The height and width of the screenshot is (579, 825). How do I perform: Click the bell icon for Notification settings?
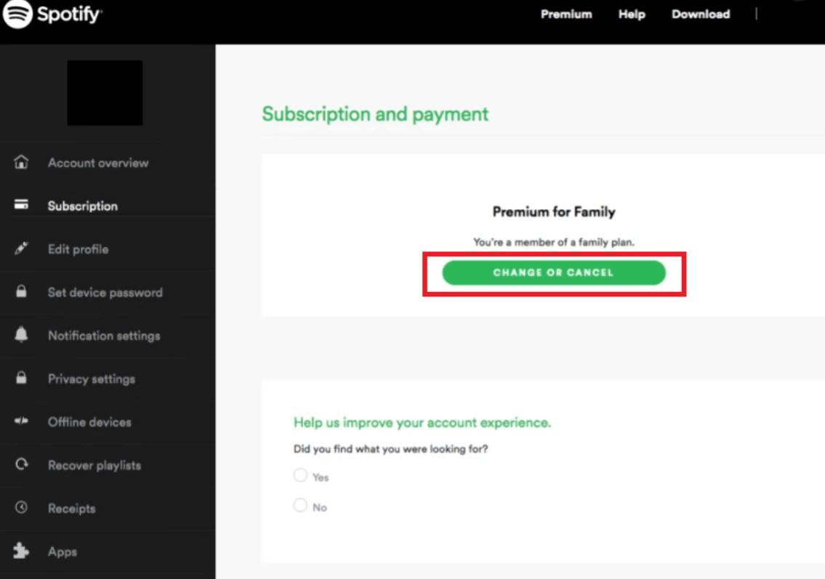click(21, 334)
